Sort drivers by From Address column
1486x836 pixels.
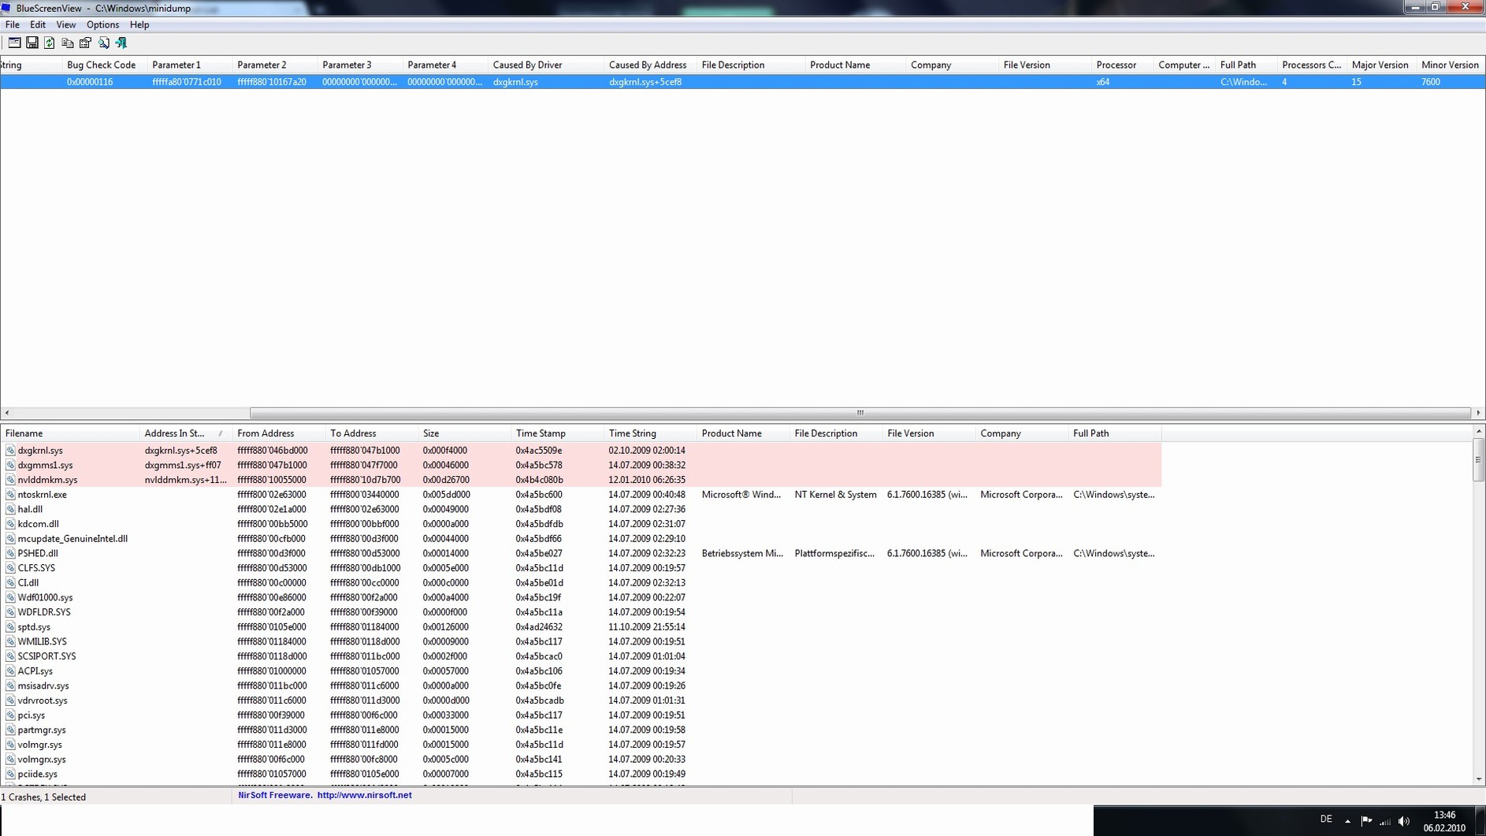click(x=278, y=434)
